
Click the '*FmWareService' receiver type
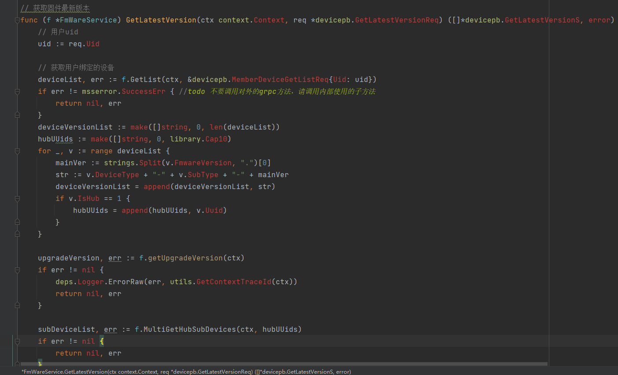coord(86,20)
